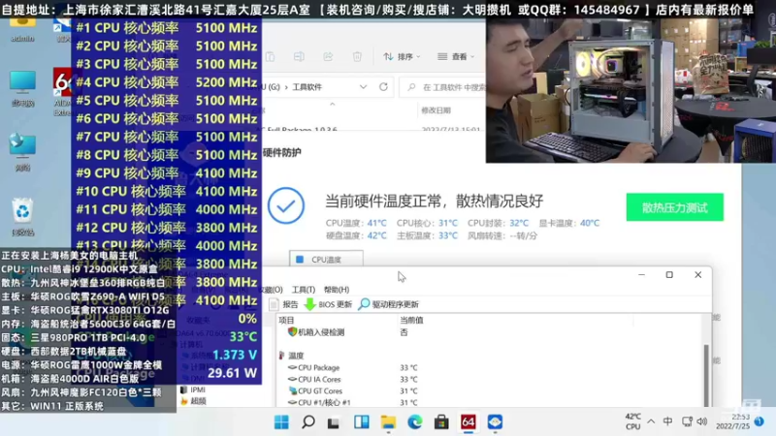Open the Windows Start menu
The width and height of the screenshot is (776, 436).
(281, 422)
